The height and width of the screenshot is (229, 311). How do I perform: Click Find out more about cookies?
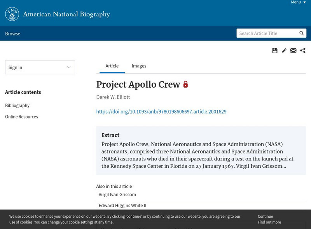(x=269, y=222)
